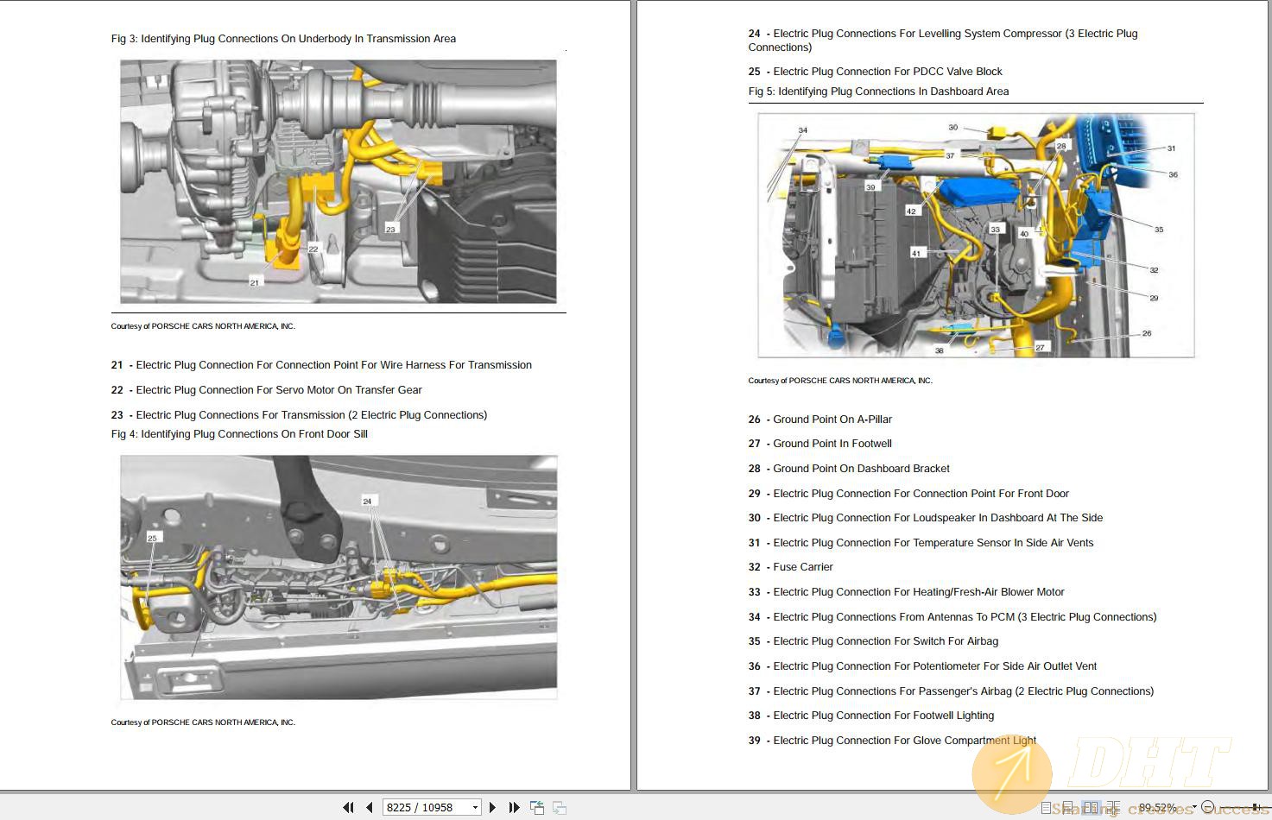
Task: Click the Fig 4 front door sill diagram
Action: coord(339,577)
